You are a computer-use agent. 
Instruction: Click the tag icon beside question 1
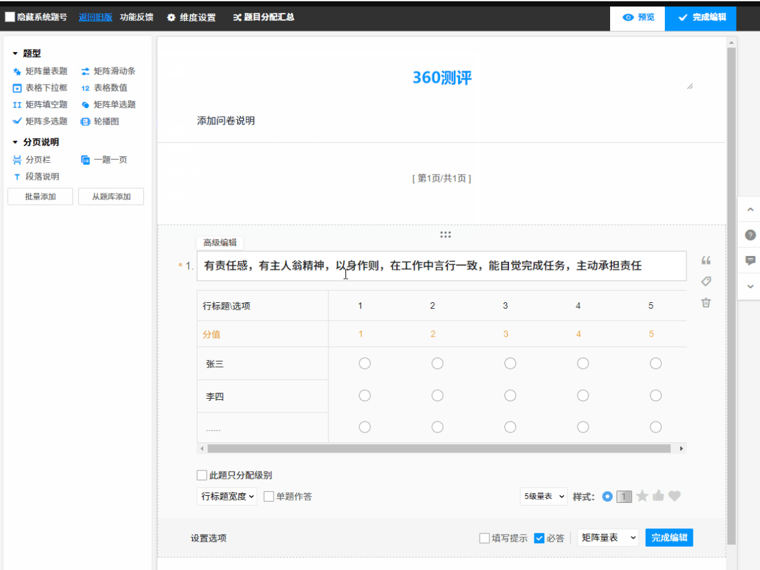coord(706,281)
